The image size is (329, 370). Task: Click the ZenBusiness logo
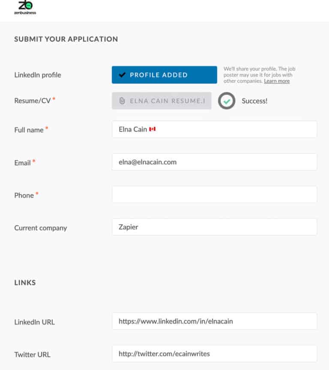click(25, 7)
